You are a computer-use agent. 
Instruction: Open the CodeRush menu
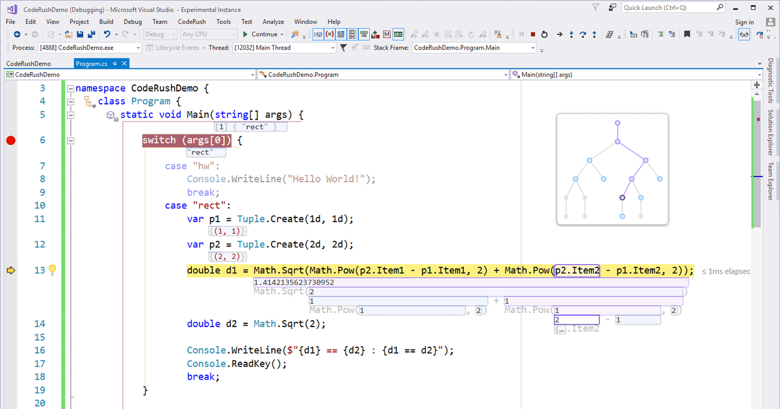(x=192, y=21)
